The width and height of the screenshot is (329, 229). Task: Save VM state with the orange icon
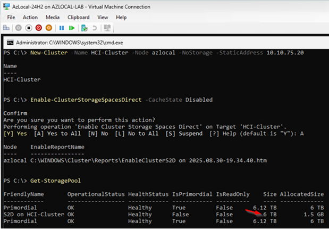(x=49, y=28)
